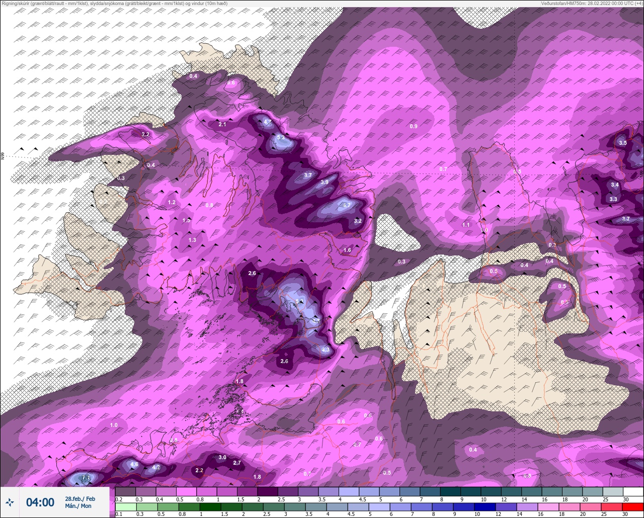Screen dimensions: 644x518
Task: Click the precipitation value 3.9 on the map
Action: [325, 182]
